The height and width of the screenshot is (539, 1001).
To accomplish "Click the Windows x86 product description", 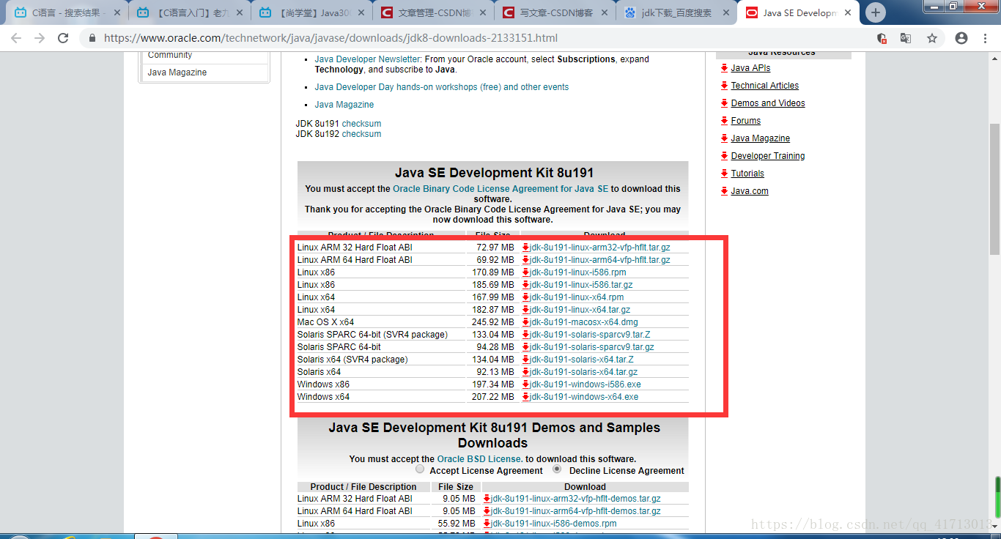I will [324, 384].
